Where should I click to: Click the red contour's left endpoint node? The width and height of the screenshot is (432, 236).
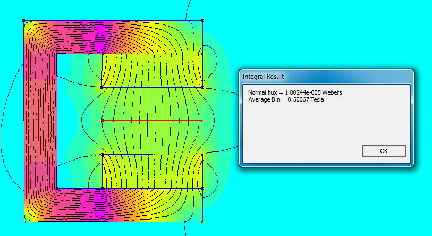point(102,121)
